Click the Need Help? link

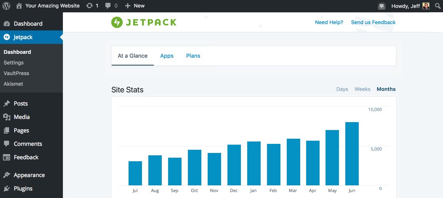[329, 22]
